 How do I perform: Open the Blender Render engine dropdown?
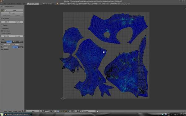pos(49,4)
